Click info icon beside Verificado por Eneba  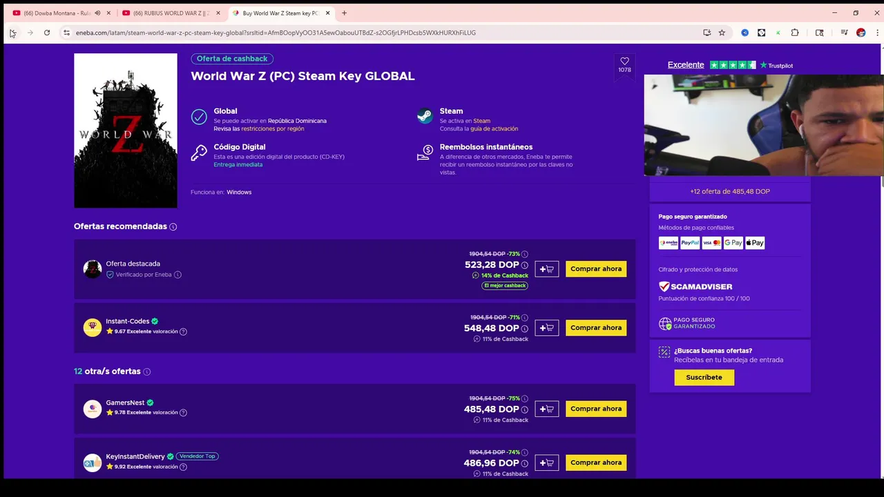click(177, 275)
